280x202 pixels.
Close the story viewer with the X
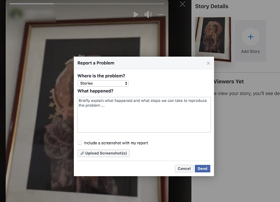click(x=183, y=4)
